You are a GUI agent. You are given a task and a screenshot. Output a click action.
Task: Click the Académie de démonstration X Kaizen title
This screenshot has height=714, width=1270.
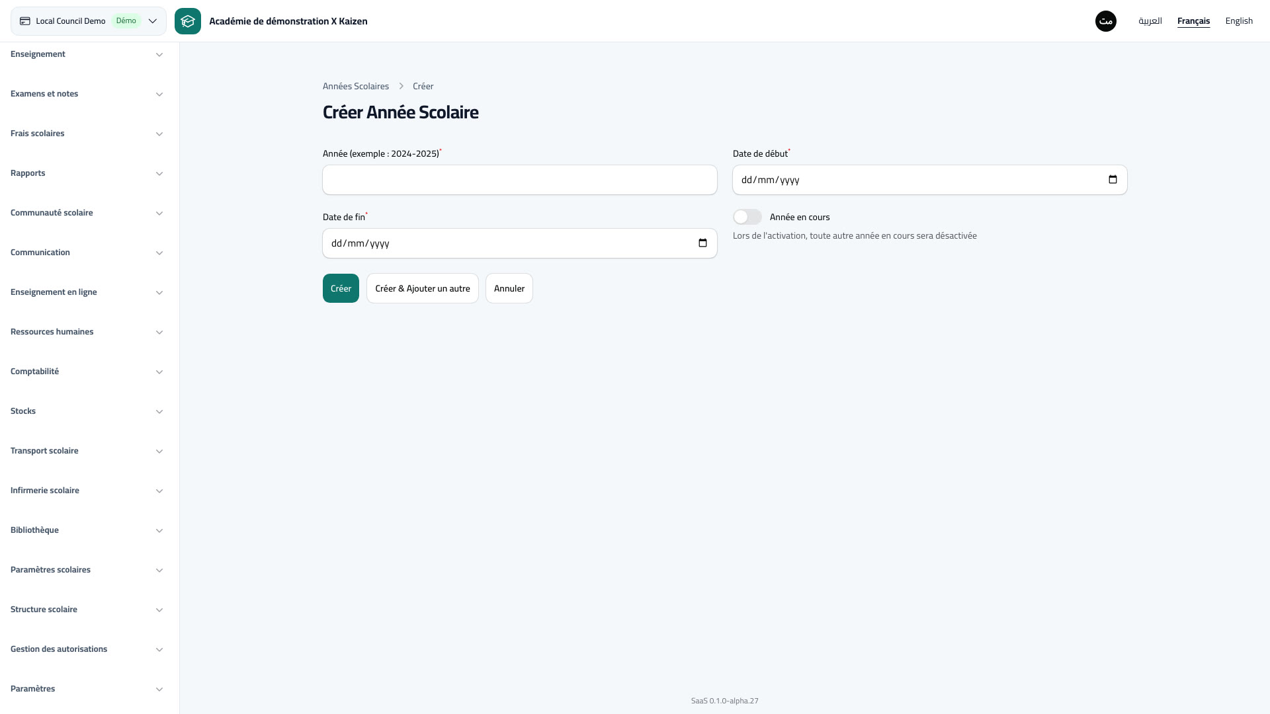(x=288, y=21)
